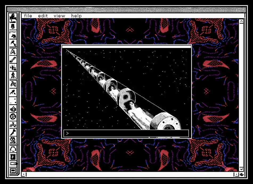Open the help menu
The width and height of the screenshot is (253, 184).
[76, 16]
